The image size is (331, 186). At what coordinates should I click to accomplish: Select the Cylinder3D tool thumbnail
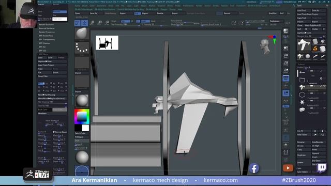(315, 41)
